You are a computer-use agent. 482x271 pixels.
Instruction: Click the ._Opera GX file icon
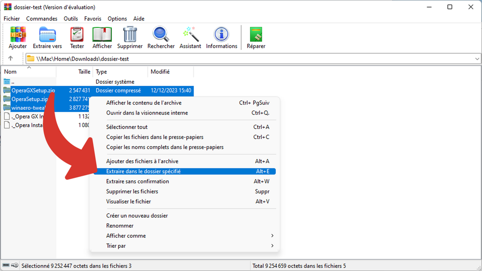tap(6, 116)
